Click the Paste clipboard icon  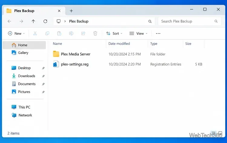59,34
